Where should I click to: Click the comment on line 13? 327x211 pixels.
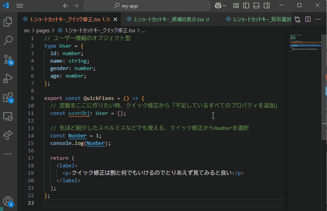(x=149, y=128)
